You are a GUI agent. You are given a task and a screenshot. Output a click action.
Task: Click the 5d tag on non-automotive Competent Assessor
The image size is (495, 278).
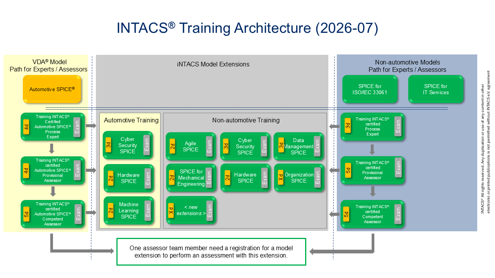point(347,214)
